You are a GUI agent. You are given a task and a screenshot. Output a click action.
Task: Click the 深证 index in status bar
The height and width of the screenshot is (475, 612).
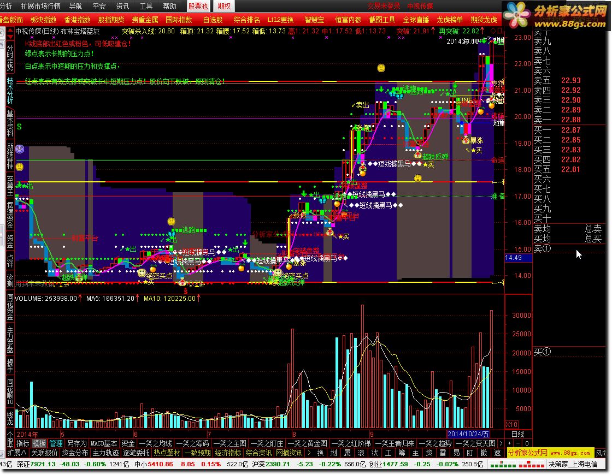[x=22, y=464]
